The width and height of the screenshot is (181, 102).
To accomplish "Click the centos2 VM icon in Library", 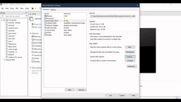I will (7, 25).
